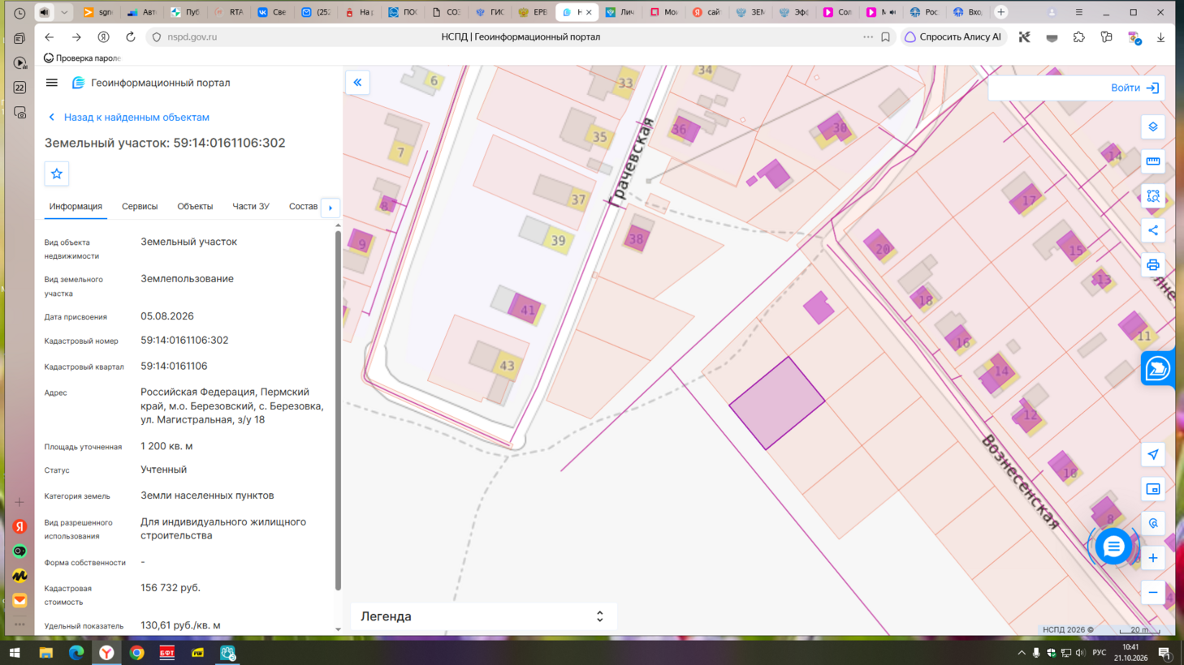Switch to the Информация tab
The height and width of the screenshot is (665, 1184).
(76, 207)
